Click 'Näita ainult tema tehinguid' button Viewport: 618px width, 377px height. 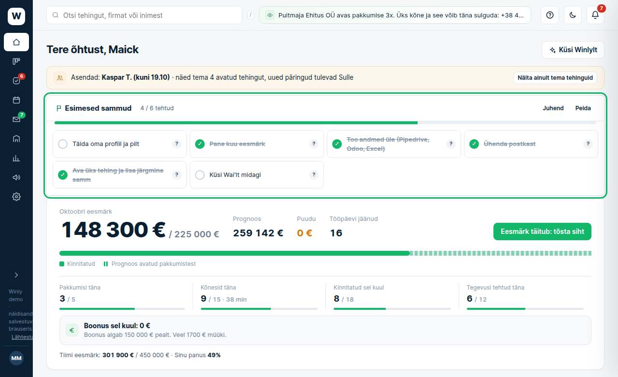coord(555,78)
